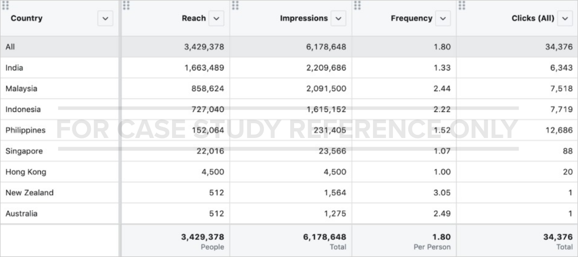Click the Country column drag handle icon
This screenshot has width=578, height=257.
tap(6, 5)
